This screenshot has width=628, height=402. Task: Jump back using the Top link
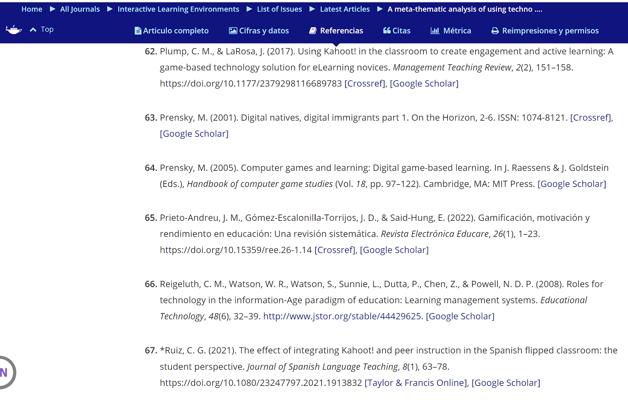47,29
